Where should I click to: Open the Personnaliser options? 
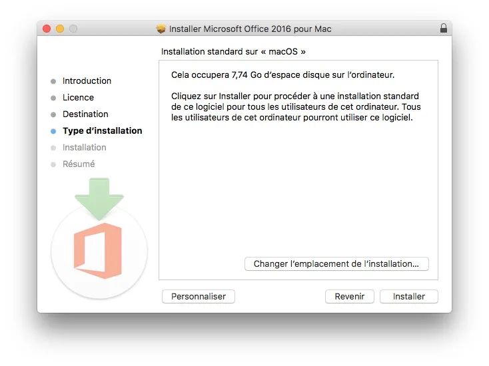(x=199, y=296)
